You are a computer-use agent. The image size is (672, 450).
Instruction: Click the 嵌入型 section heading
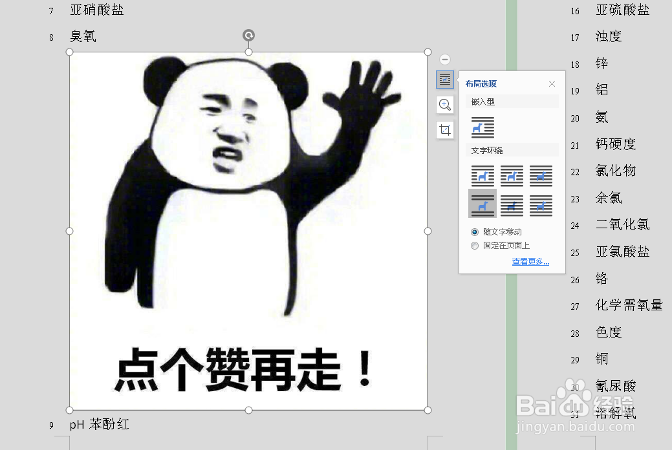[483, 102]
